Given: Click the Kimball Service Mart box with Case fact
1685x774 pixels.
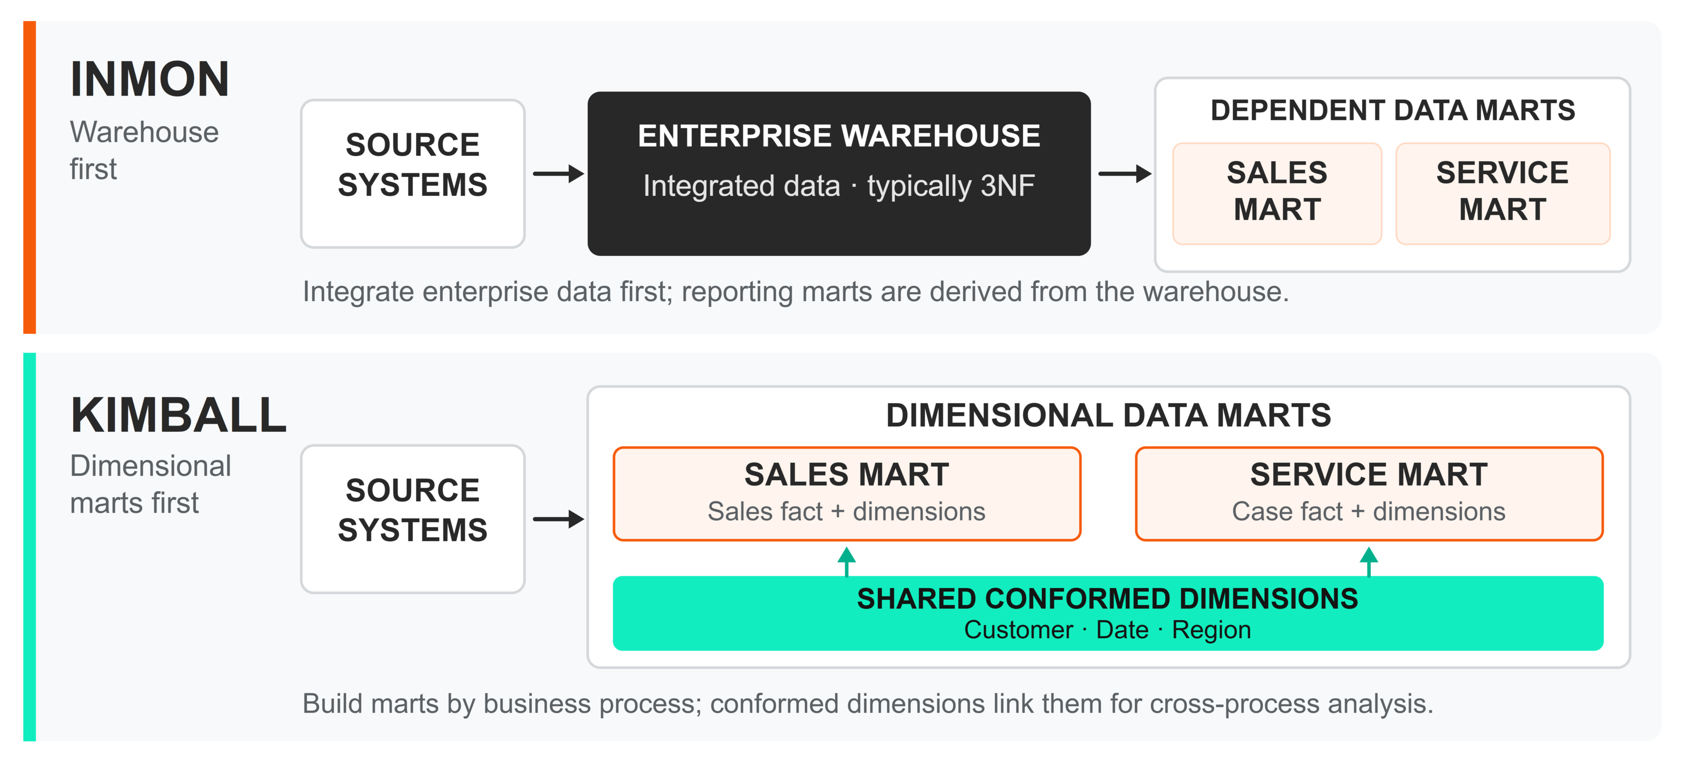Looking at the screenshot, I should [1369, 494].
